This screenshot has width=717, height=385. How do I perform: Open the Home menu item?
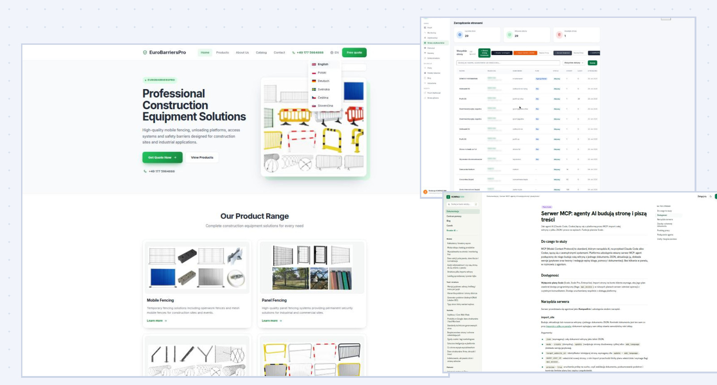[x=205, y=52]
